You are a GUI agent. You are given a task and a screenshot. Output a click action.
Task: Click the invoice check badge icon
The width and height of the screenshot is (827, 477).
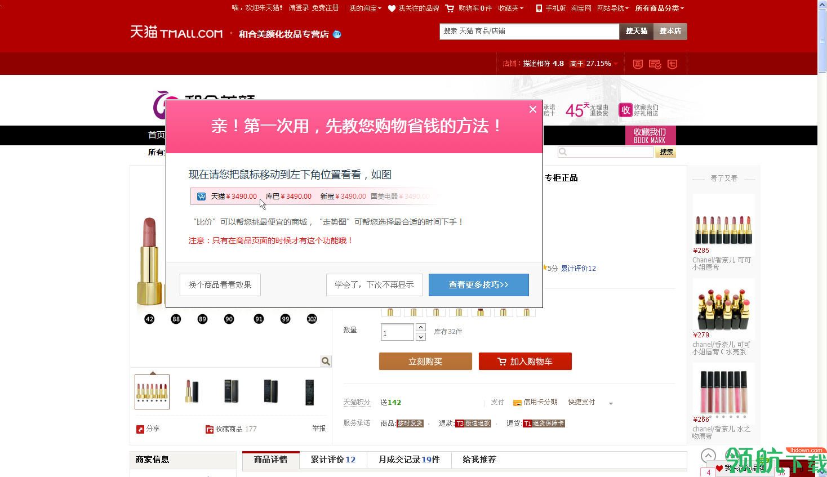pos(655,64)
